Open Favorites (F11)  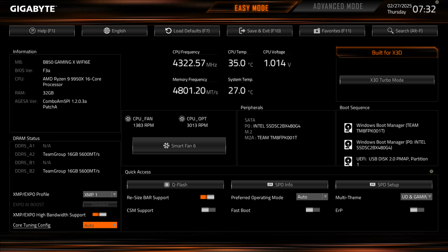(x=332, y=31)
